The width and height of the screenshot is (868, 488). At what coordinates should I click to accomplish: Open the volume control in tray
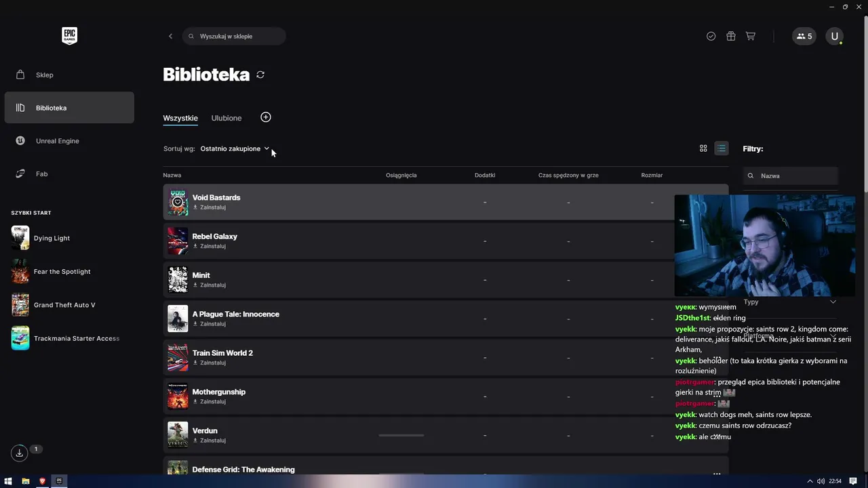[821, 481]
